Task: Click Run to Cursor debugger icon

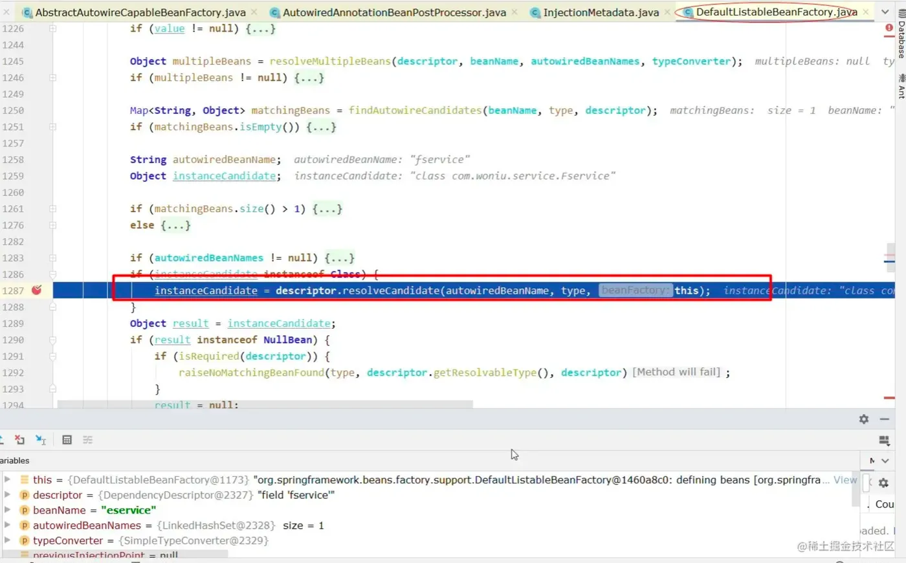Action: pos(41,440)
